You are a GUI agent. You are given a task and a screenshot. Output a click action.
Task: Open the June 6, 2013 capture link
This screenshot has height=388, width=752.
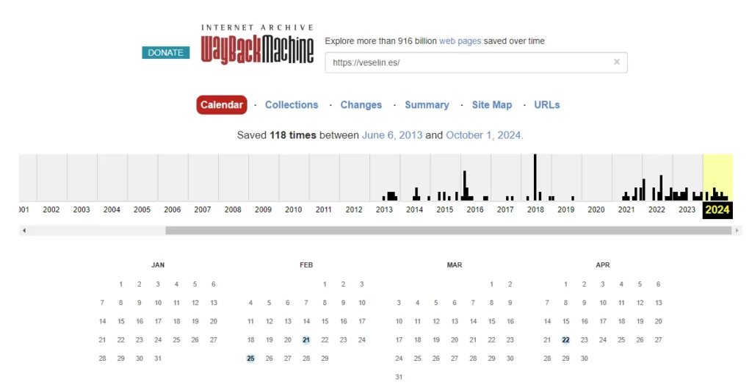click(x=392, y=135)
